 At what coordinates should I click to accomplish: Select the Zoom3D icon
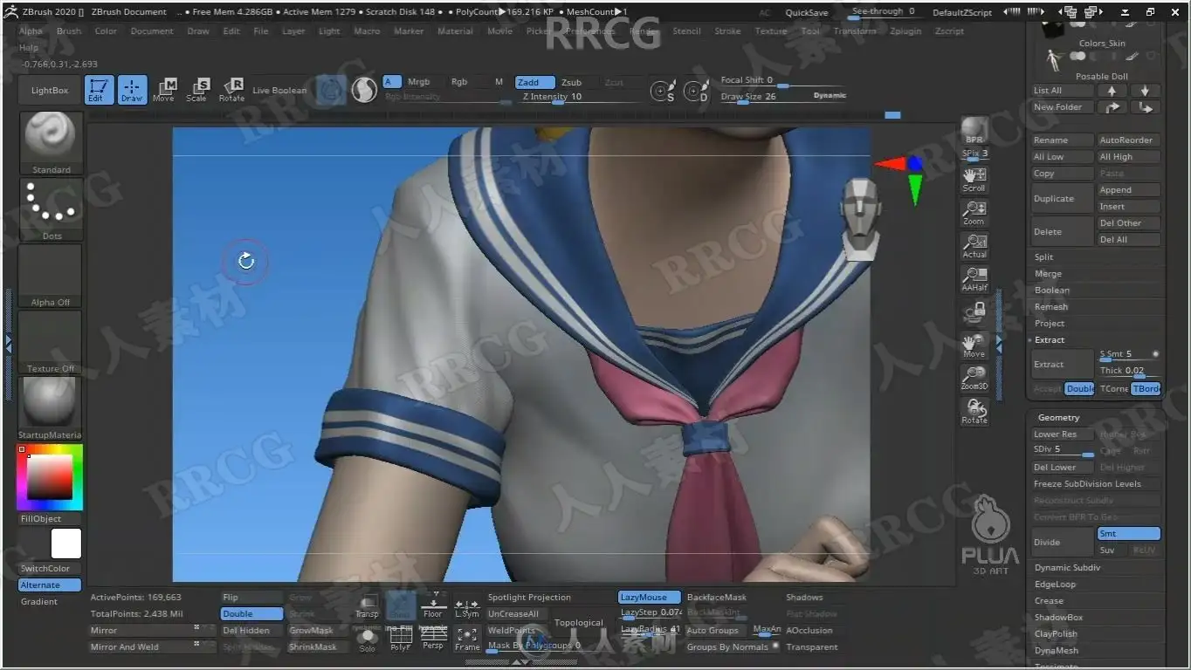click(974, 378)
